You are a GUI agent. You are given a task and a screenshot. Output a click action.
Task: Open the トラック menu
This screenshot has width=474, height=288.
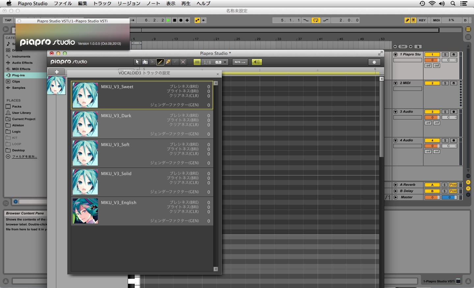click(102, 3)
